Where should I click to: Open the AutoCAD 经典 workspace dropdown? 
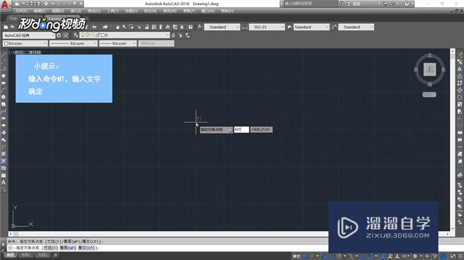[29, 35]
